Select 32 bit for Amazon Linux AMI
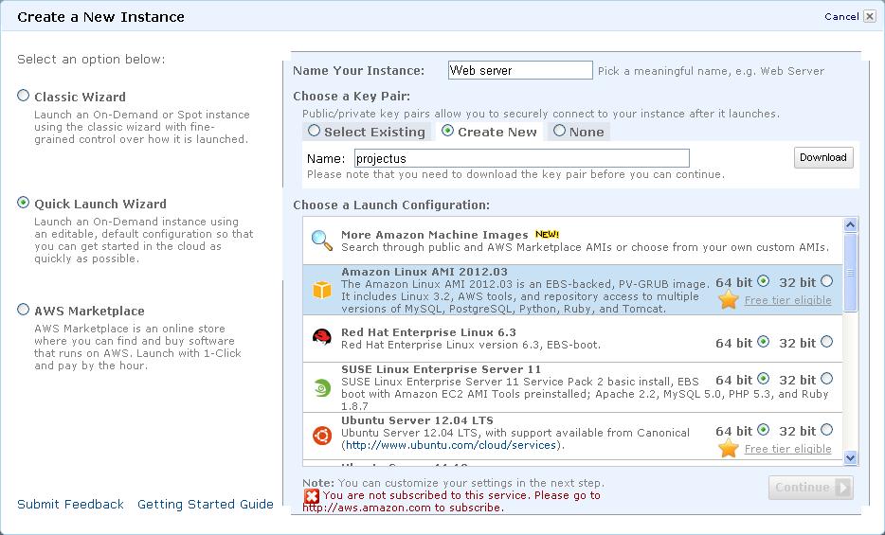Image resolution: width=885 pixels, height=535 pixels. pos(827,280)
